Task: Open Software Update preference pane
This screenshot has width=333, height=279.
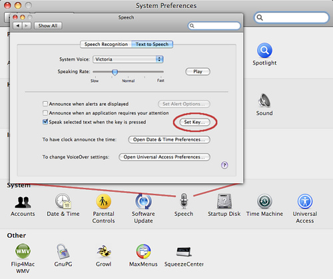Action: click(x=143, y=208)
